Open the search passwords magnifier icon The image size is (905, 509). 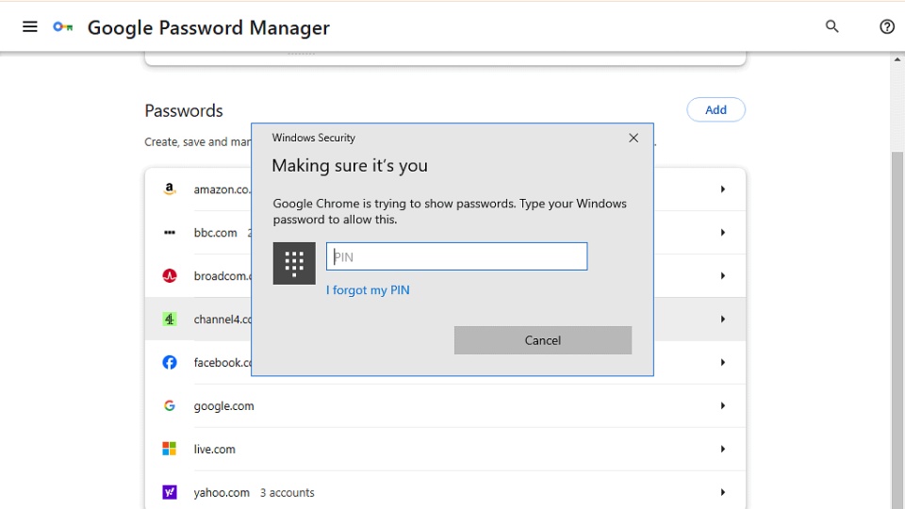pyautogui.click(x=831, y=26)
